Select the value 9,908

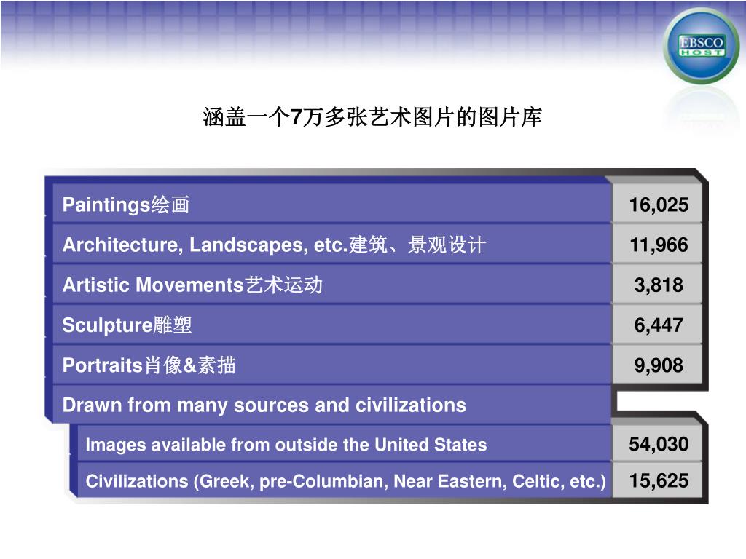659,365
